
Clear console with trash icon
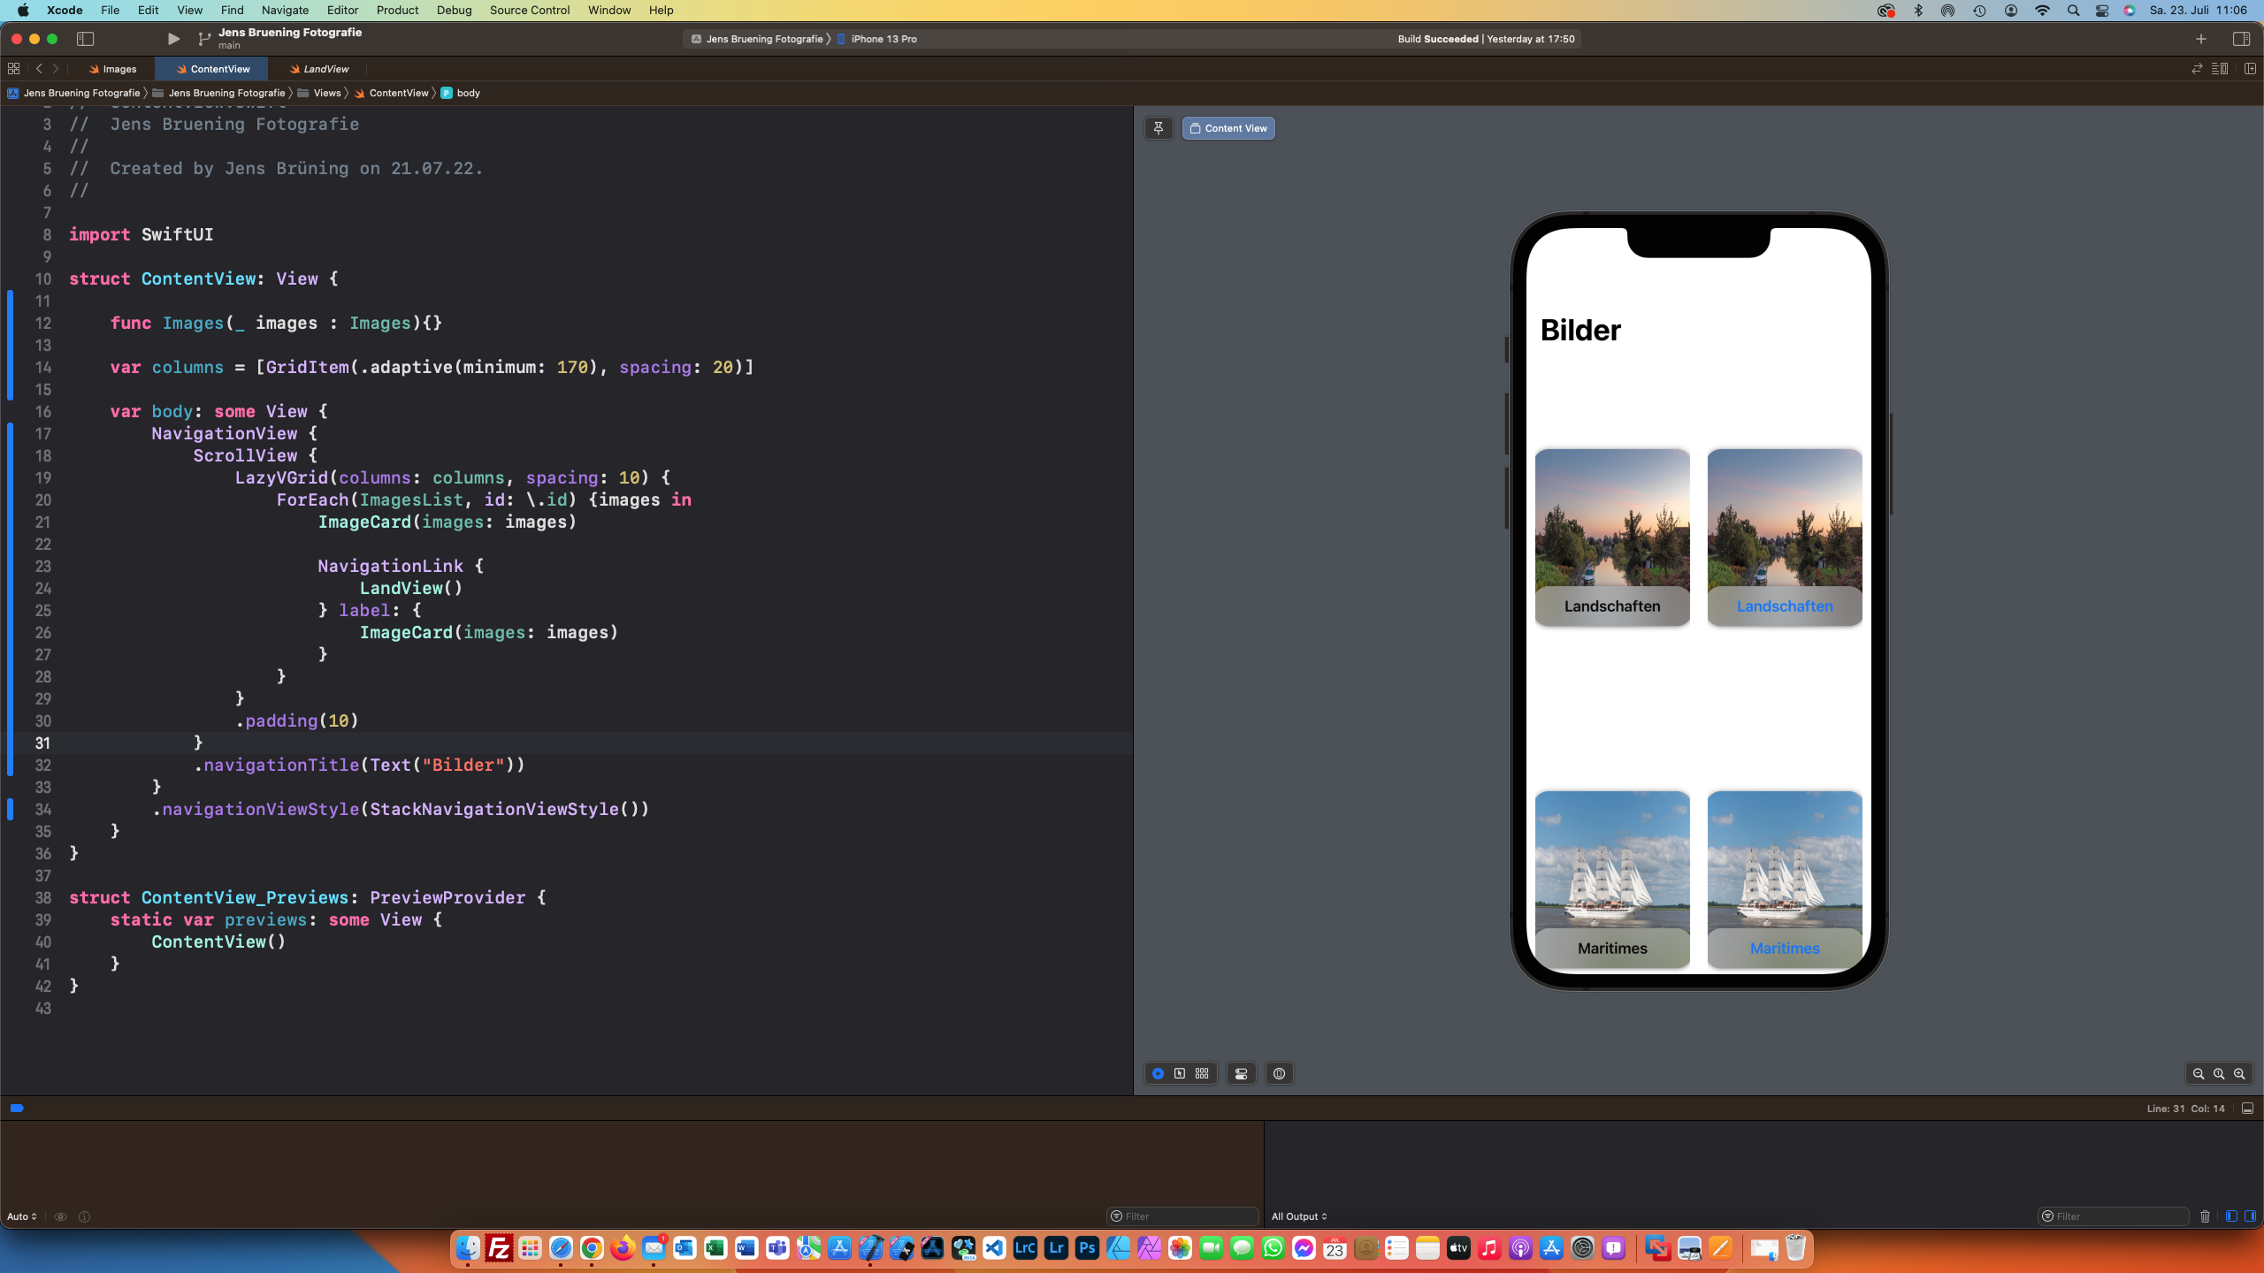coord(2205,1216)
